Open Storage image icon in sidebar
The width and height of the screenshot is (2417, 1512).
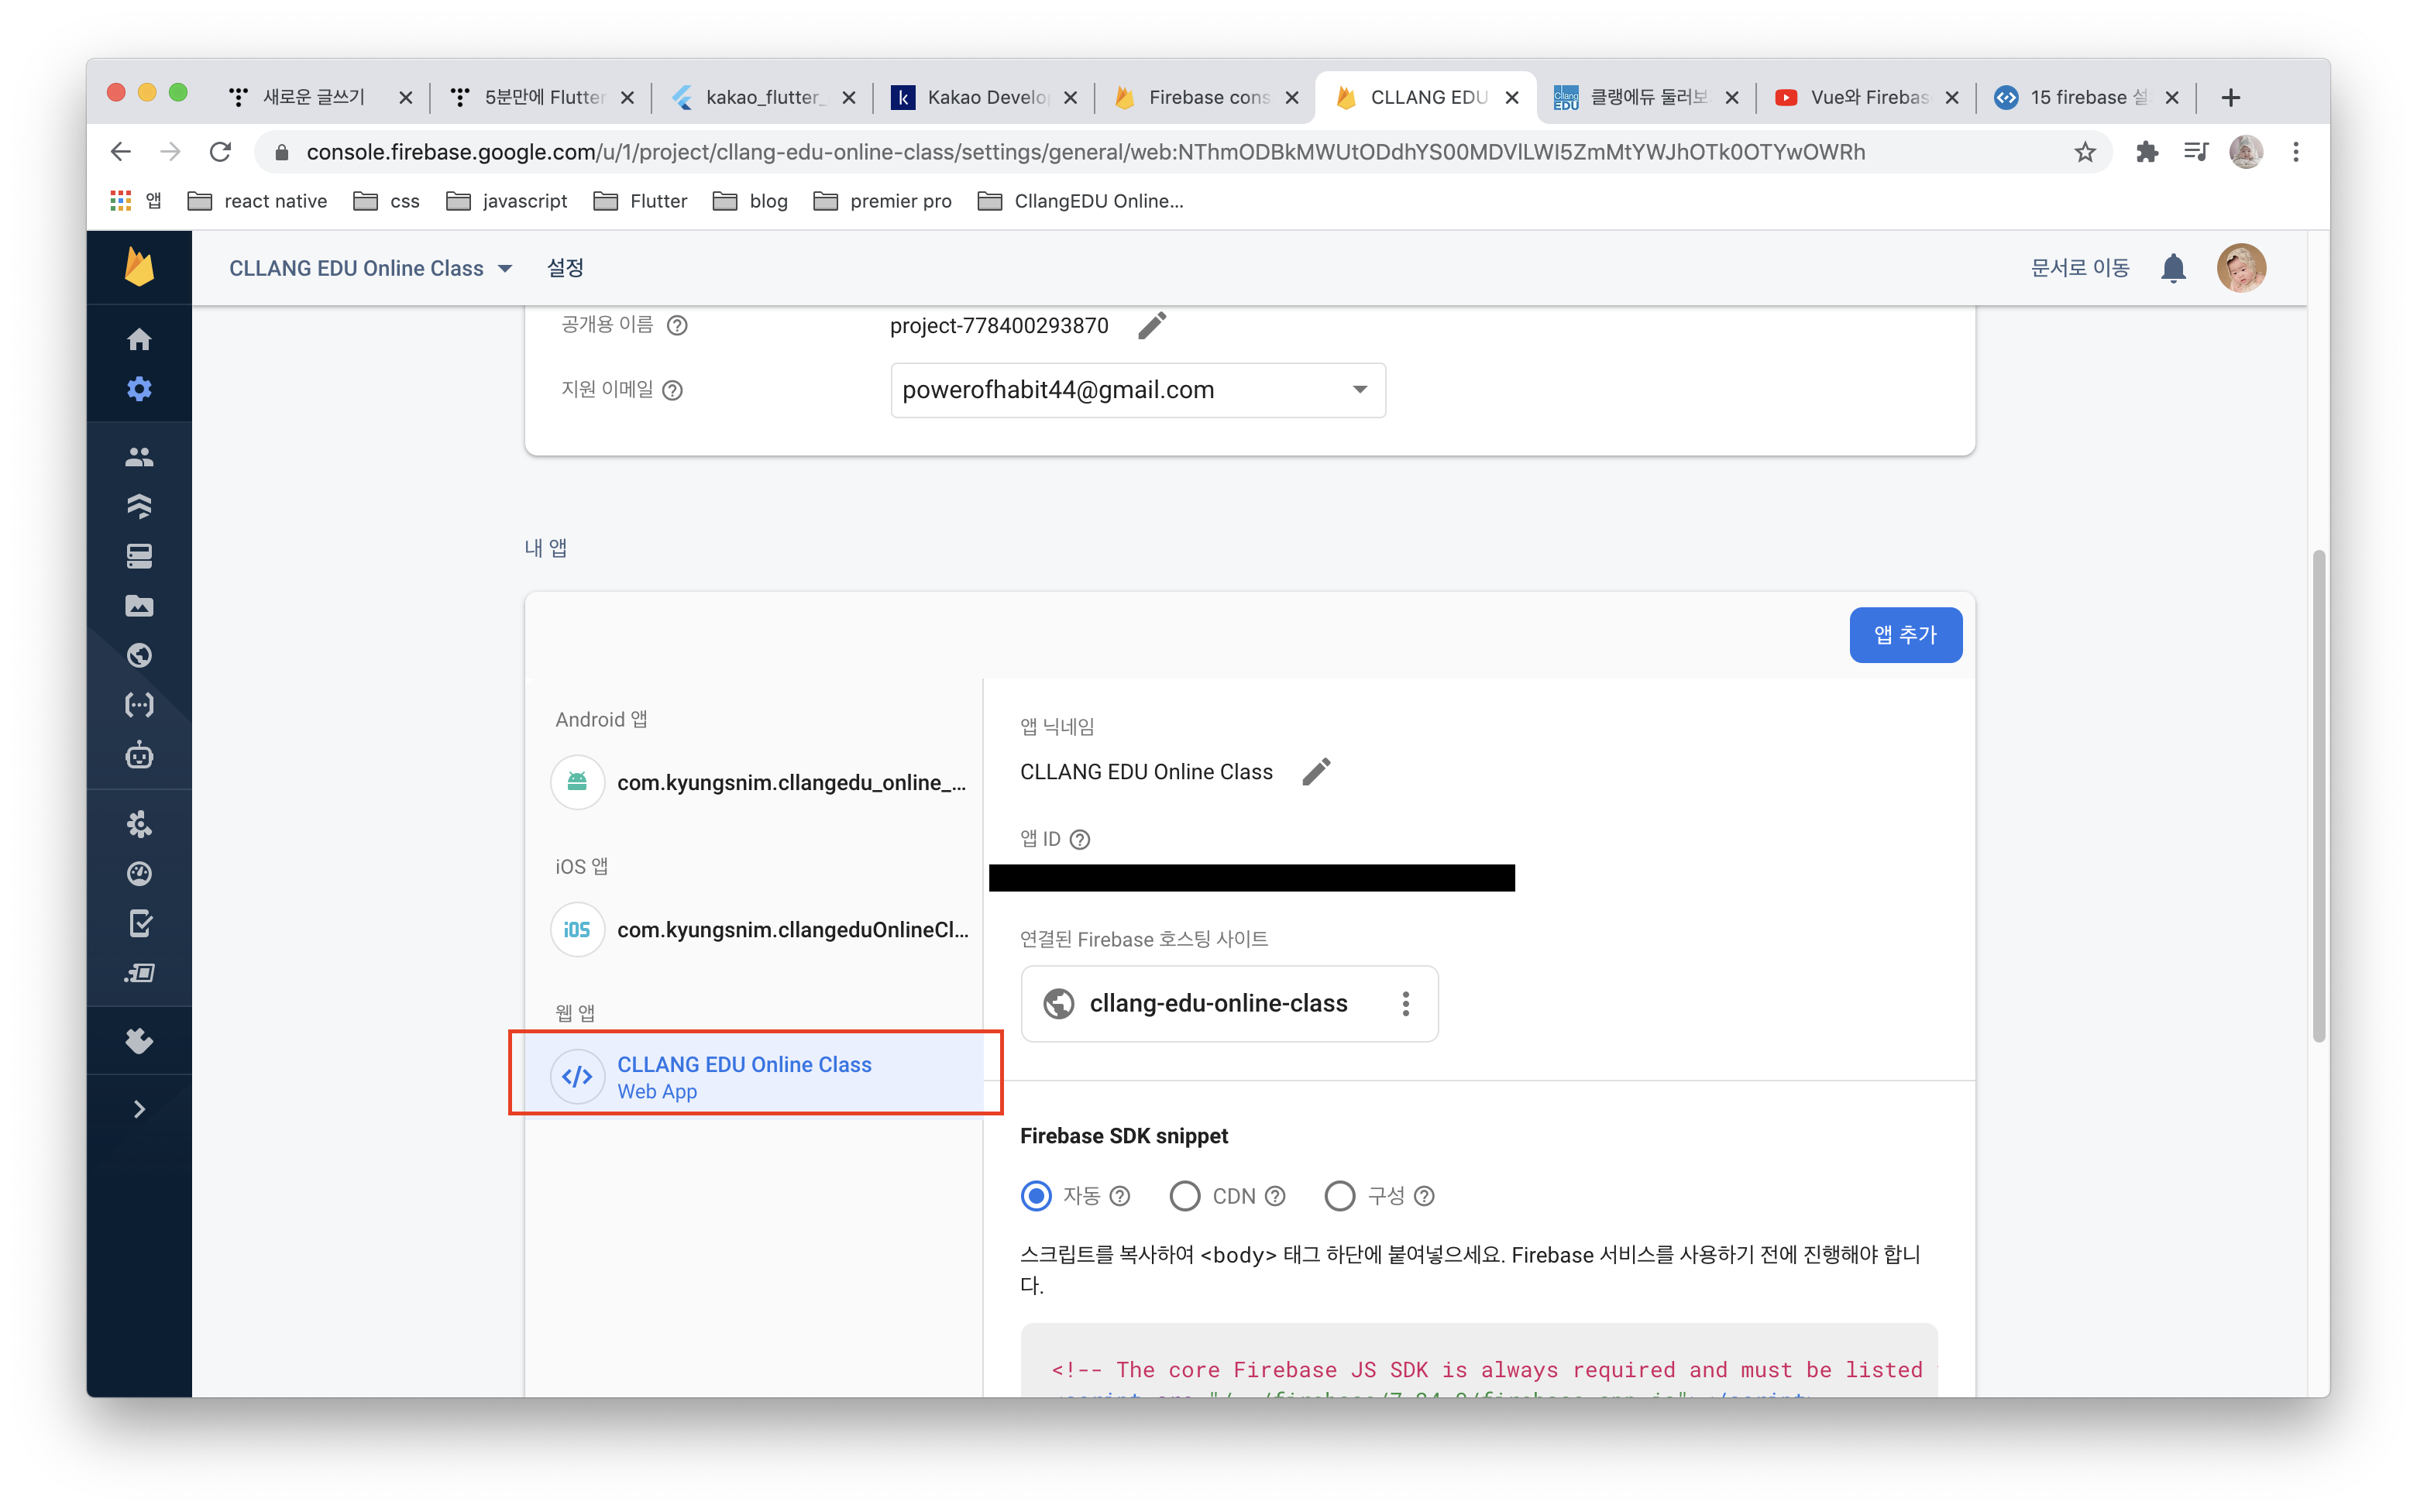pos(139,606)
